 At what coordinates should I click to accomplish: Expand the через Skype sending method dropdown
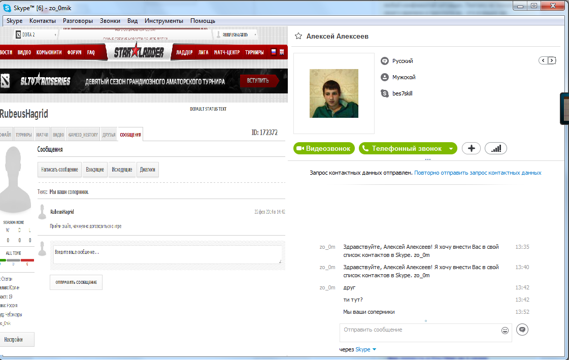(x=374, y=349)
